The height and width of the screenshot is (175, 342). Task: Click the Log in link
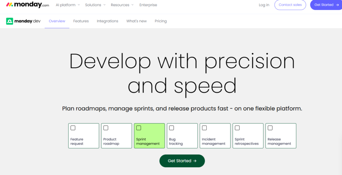click(x=264, y=5)
